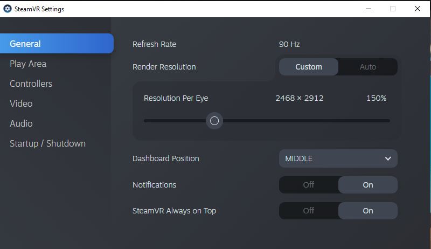Click the chevron arrow beside MIDDLE
This screenshot has height=249, width=431.
tap(388, 158)
